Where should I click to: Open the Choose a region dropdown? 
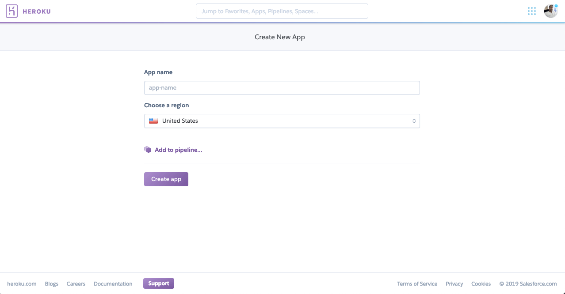[x=282, y=121]
